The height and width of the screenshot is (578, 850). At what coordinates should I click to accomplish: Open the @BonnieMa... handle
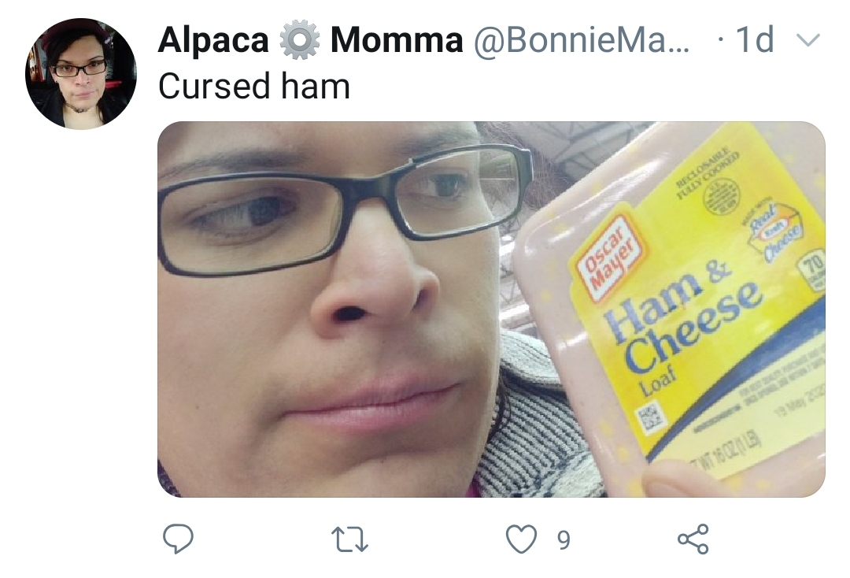point(582,40)
